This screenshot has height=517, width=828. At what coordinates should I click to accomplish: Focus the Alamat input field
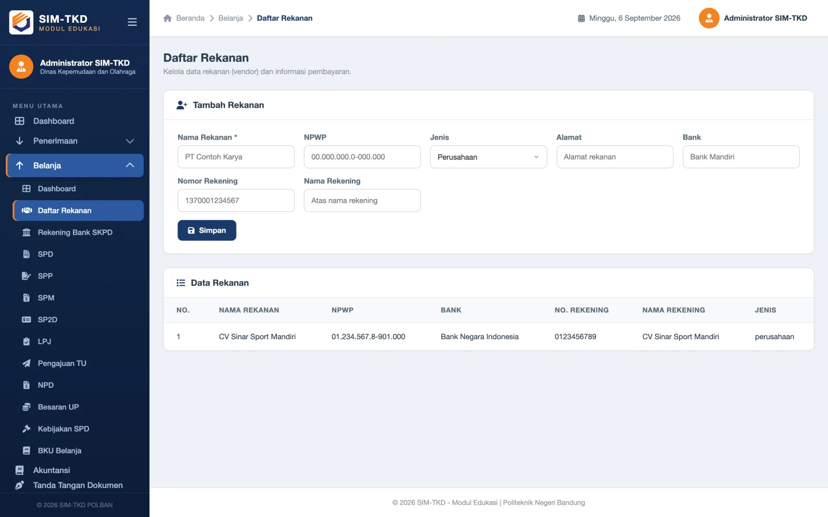tap(615, 157)
